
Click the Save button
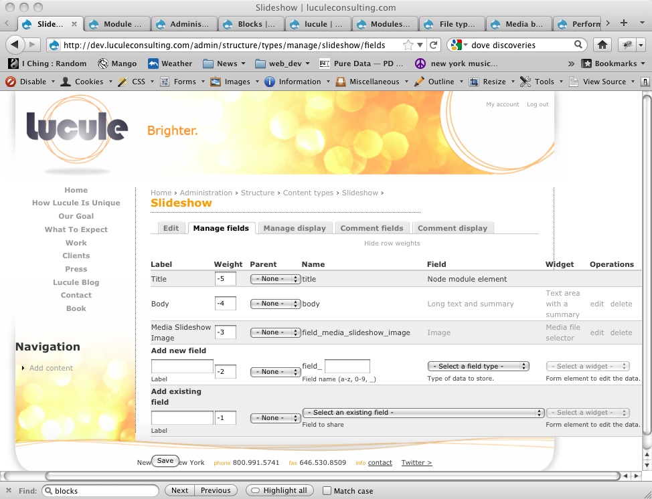[x=165, y=461]
